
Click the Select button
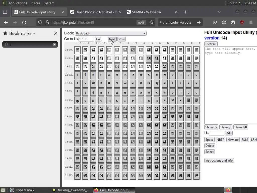coord(210,152)
